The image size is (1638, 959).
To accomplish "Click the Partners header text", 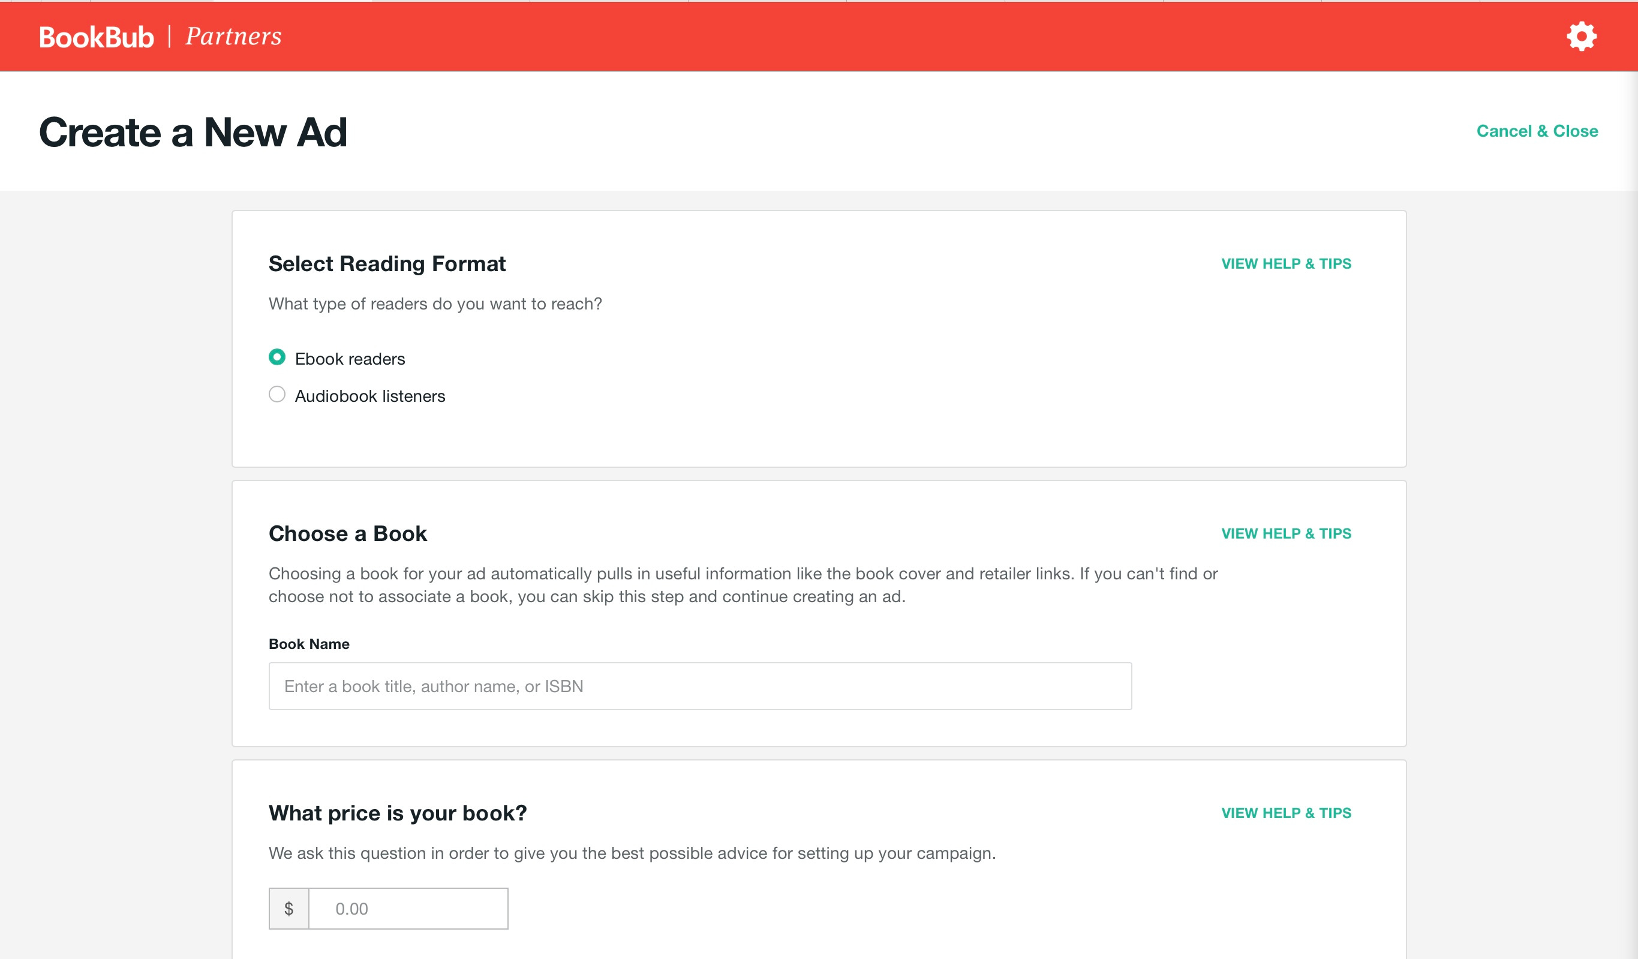I will point(234,37).
